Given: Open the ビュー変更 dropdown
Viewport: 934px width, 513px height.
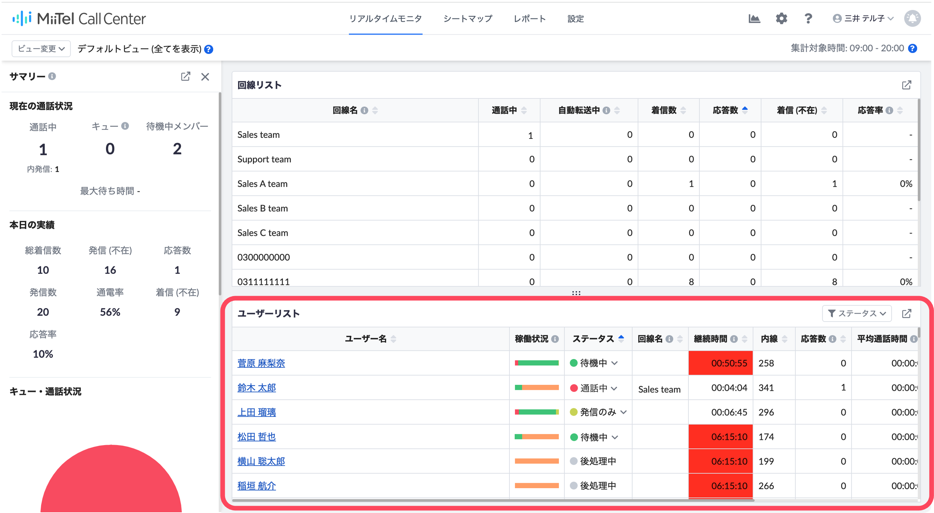Looking at the screenshot, I should click(41, 49).
